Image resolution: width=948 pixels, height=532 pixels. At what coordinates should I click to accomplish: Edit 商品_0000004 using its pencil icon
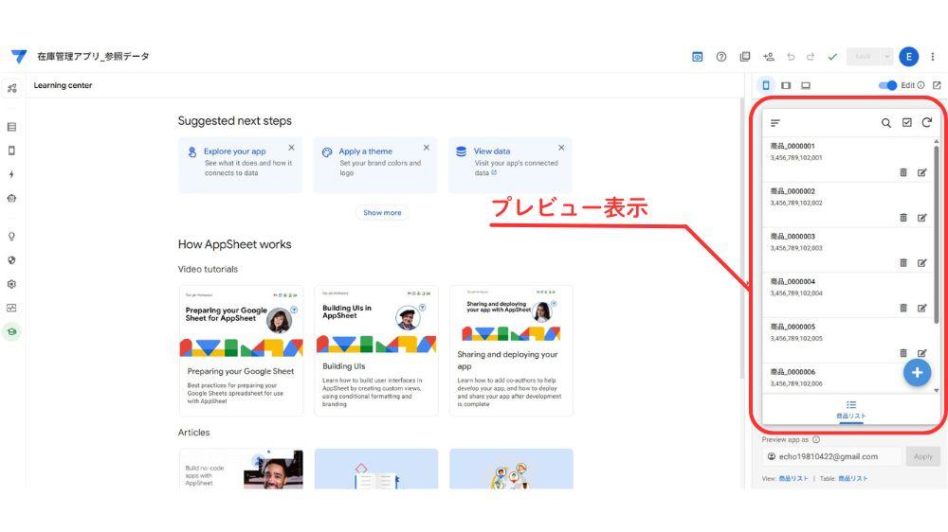pyautogui.click(x=922, y=308)
